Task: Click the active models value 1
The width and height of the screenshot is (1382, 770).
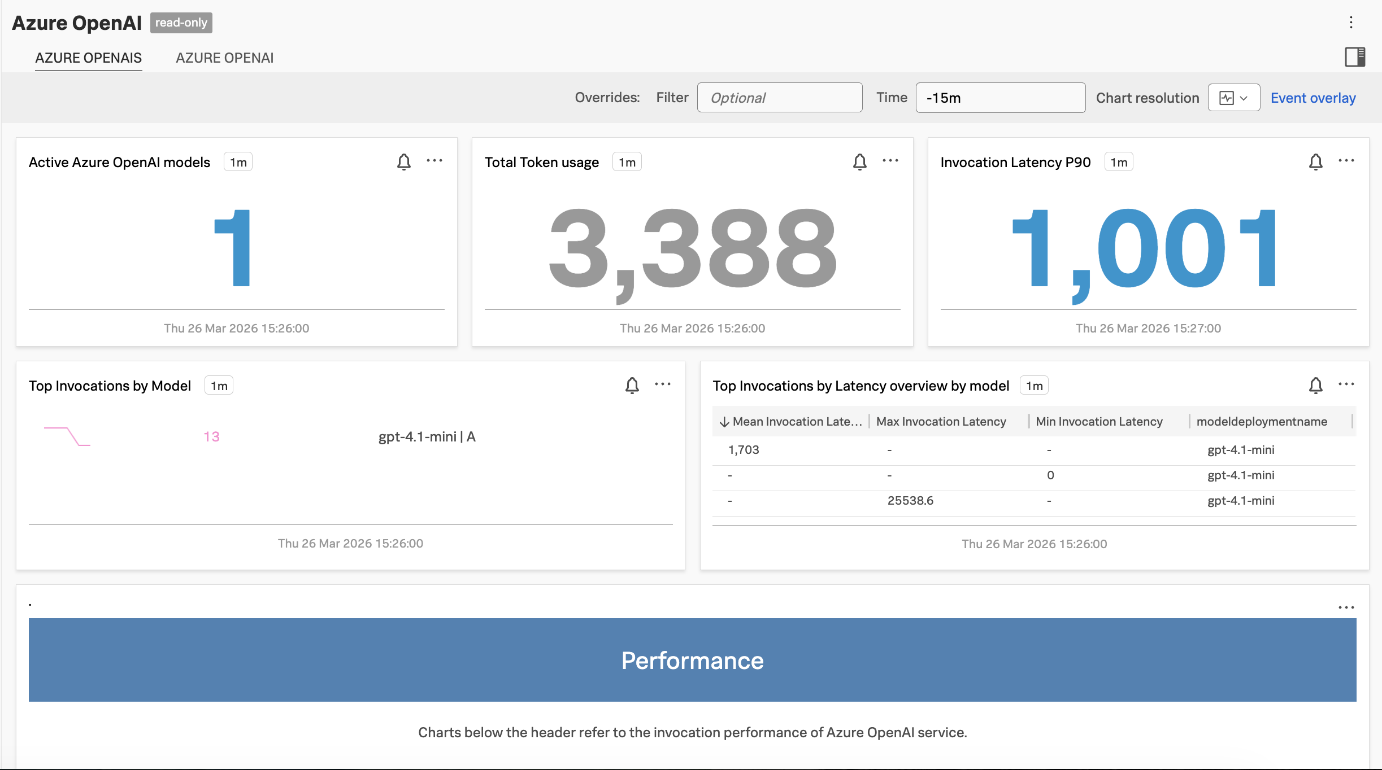Action: coord(233,247)
